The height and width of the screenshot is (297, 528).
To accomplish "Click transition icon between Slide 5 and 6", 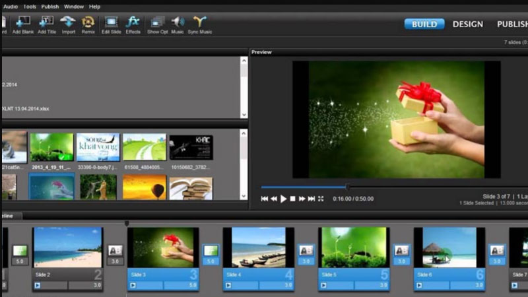I will [401, 251].
